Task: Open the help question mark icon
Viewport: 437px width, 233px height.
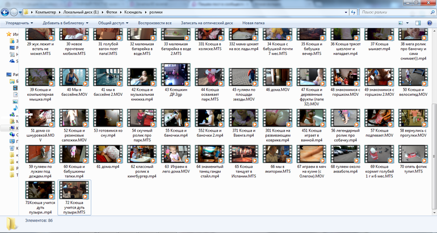Action: tap(430, 23)
